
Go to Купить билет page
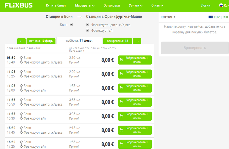(x=56, y=6)
